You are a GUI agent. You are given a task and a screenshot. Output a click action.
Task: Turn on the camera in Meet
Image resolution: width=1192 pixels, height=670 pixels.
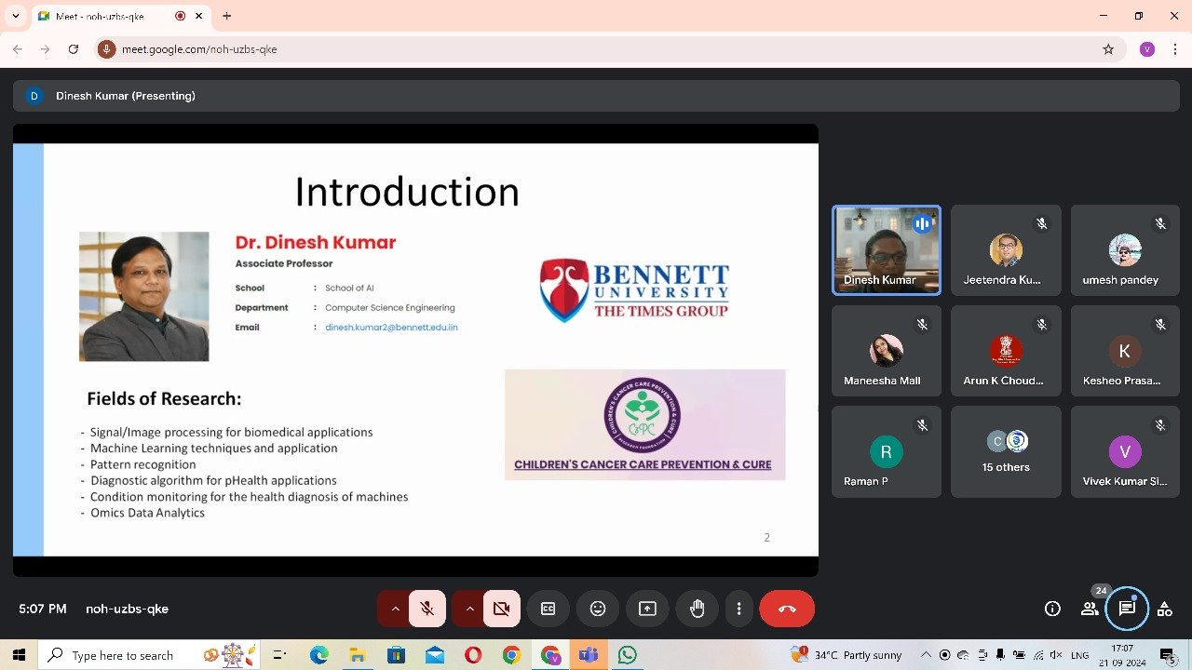tap(502, 609)
